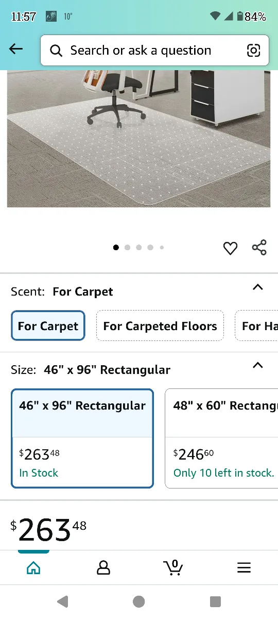Tap the share icon
Viewport: 278px width, 619px height.
click(259, 248)
